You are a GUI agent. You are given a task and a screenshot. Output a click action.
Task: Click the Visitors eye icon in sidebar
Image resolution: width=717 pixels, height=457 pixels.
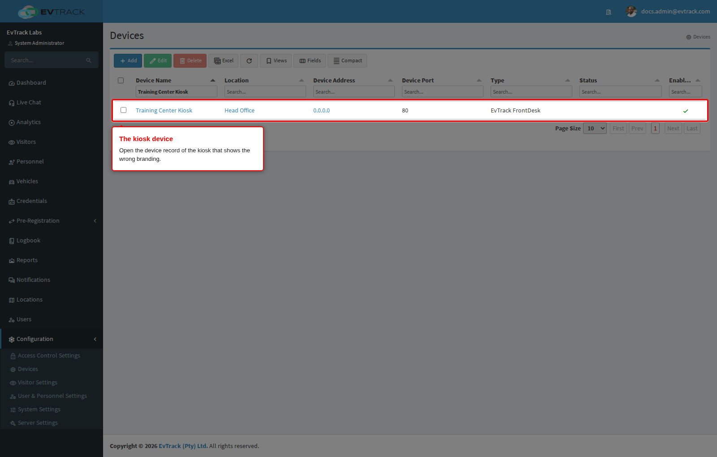[x=12, y=142]
